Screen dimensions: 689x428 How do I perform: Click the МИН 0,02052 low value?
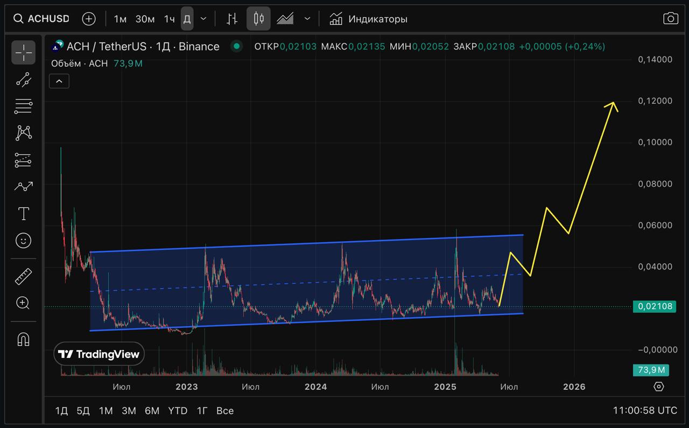419,47
